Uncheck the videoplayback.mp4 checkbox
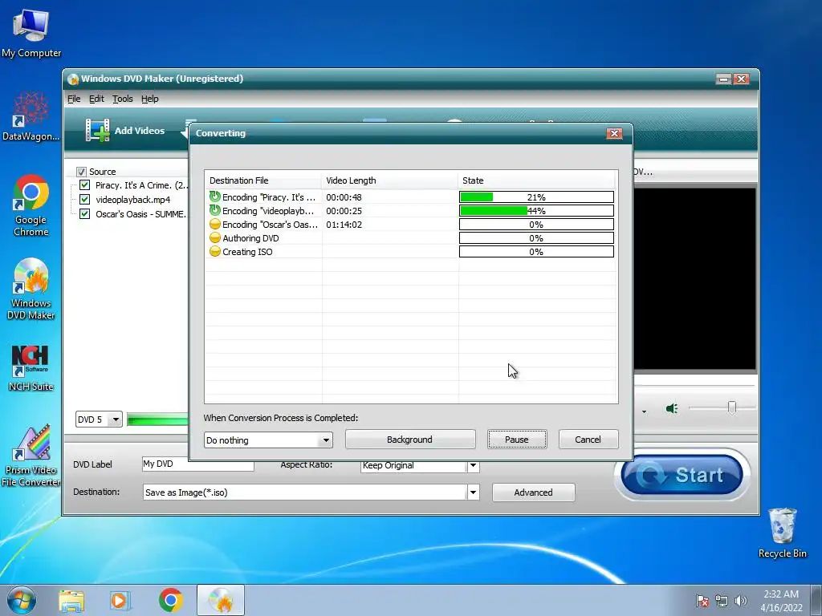The height and width of the screenshot is (616, 822). 84,200
